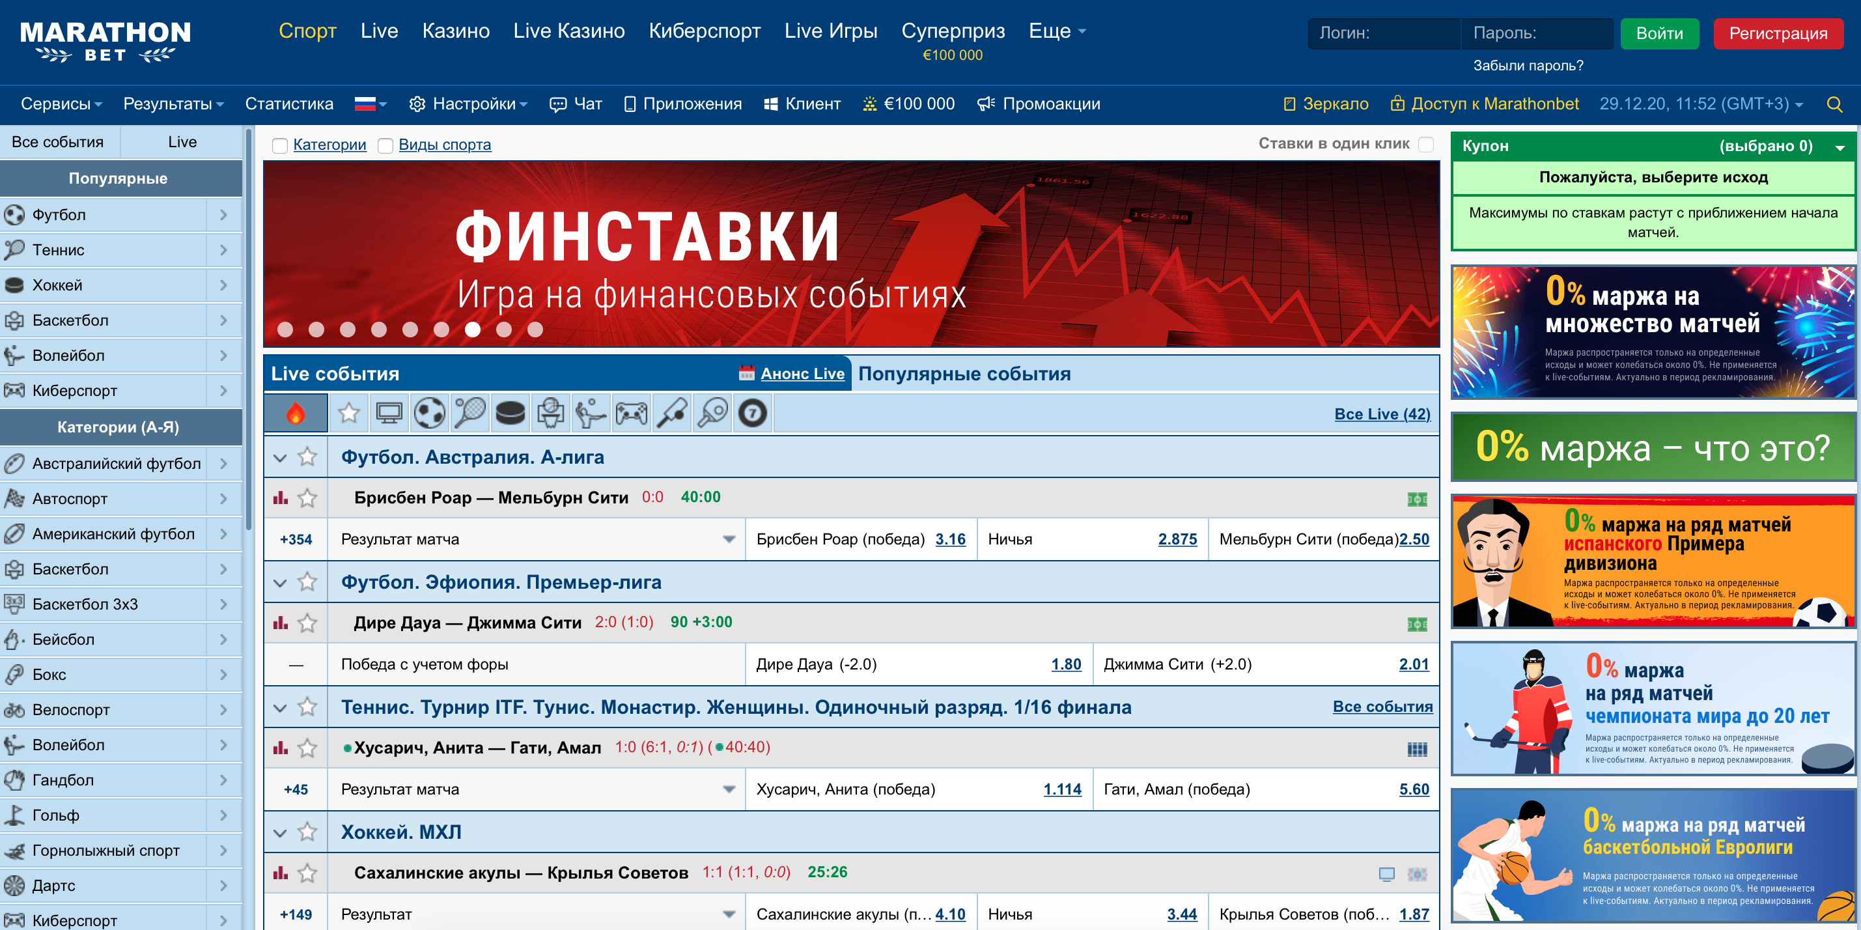Collapse Теннис. Турнир ITF section chevron
The image size is (1861, 930).
point(280,707)
